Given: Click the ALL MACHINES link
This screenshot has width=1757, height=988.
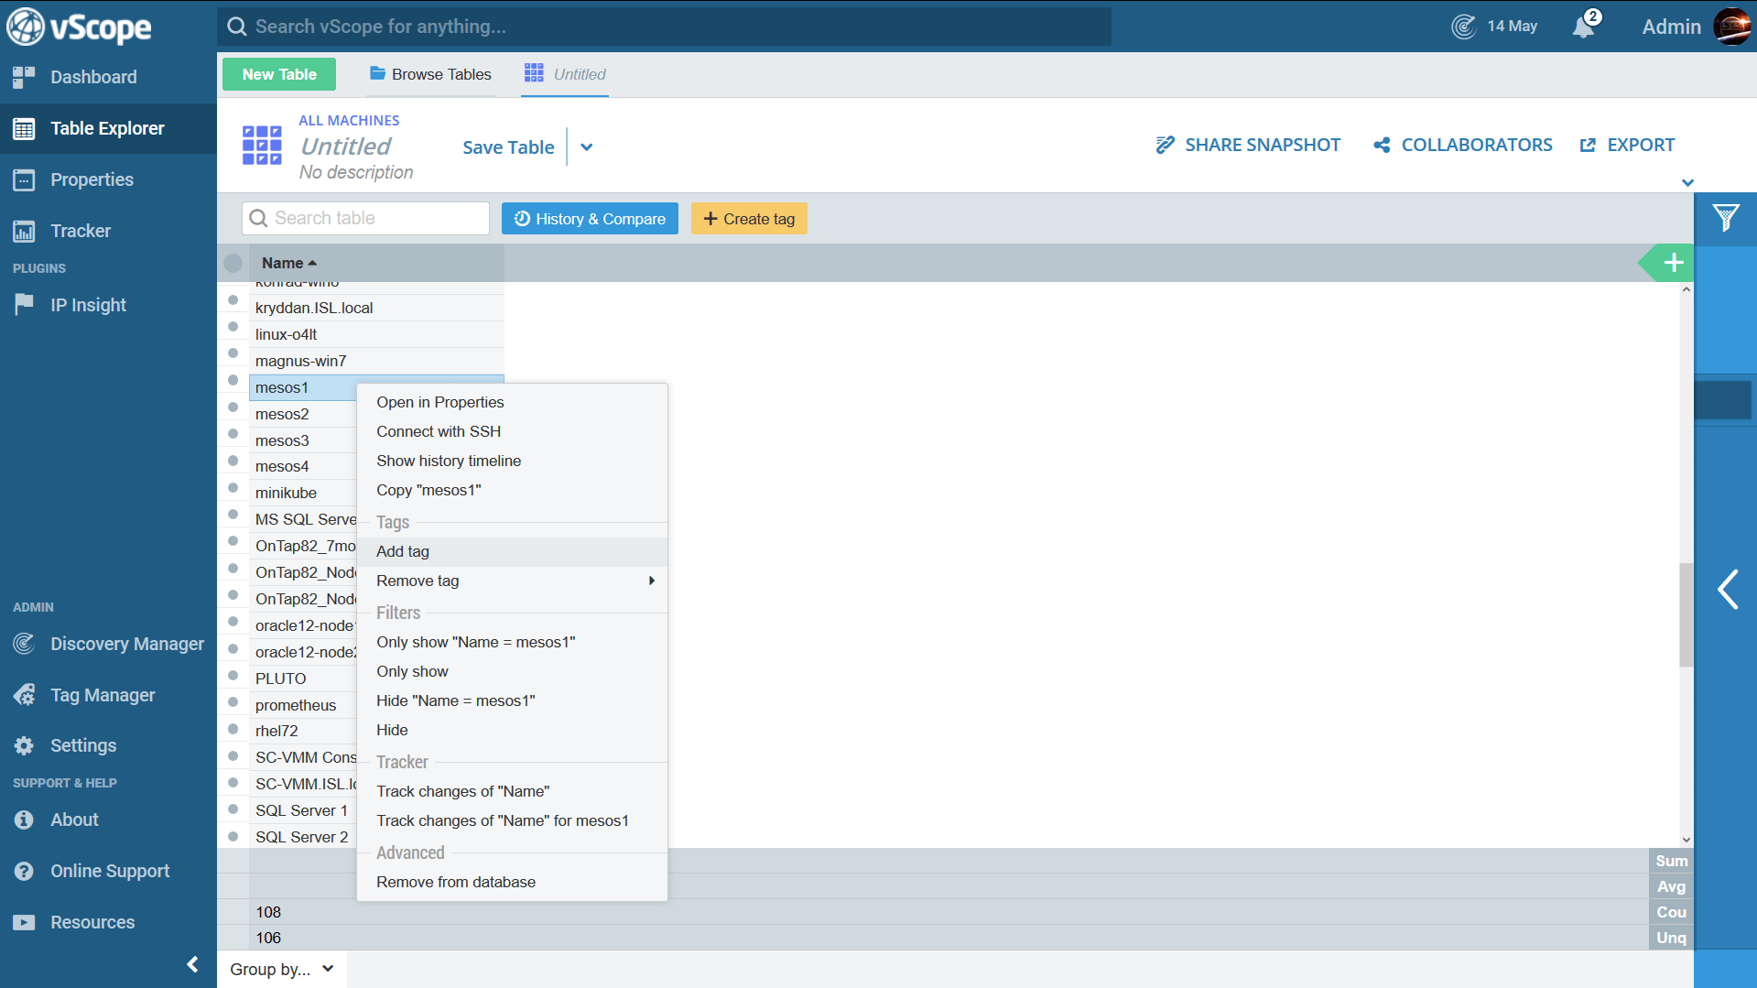Looking at the screenshot, I should pos(349,120).
